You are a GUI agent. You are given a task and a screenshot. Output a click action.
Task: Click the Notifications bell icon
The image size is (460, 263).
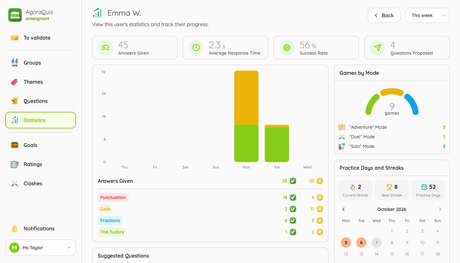click(15, 228)
